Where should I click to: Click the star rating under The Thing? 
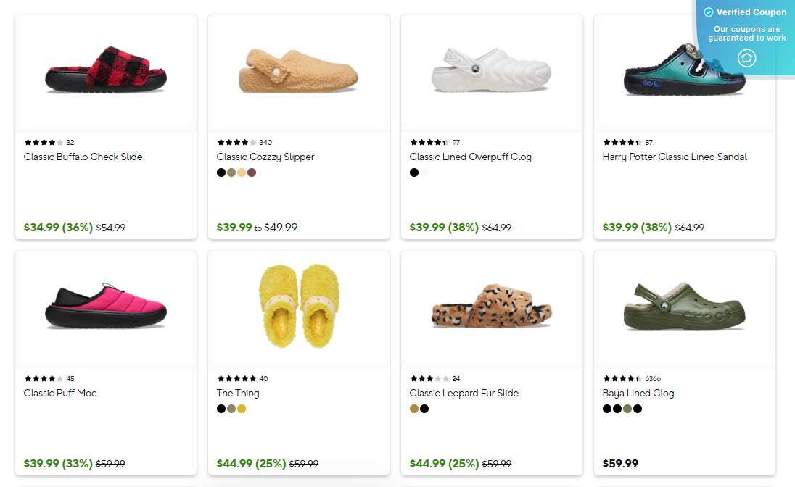(236, 378)
